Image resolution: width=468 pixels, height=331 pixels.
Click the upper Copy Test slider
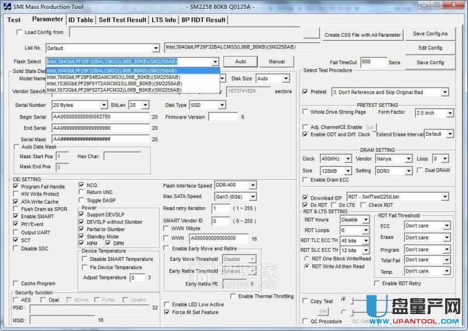(x=351, y=300)
